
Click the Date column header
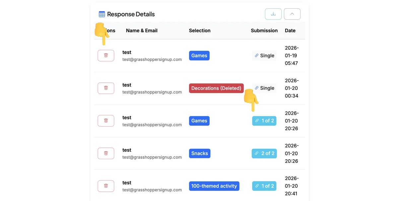pos(290,31)
